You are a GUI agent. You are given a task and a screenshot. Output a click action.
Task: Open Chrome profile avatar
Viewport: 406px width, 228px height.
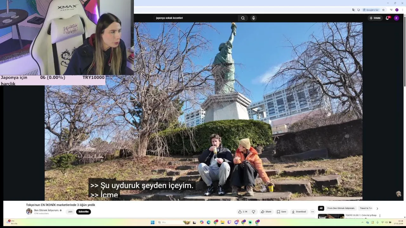pyautogui.click(x=397, y=10)
